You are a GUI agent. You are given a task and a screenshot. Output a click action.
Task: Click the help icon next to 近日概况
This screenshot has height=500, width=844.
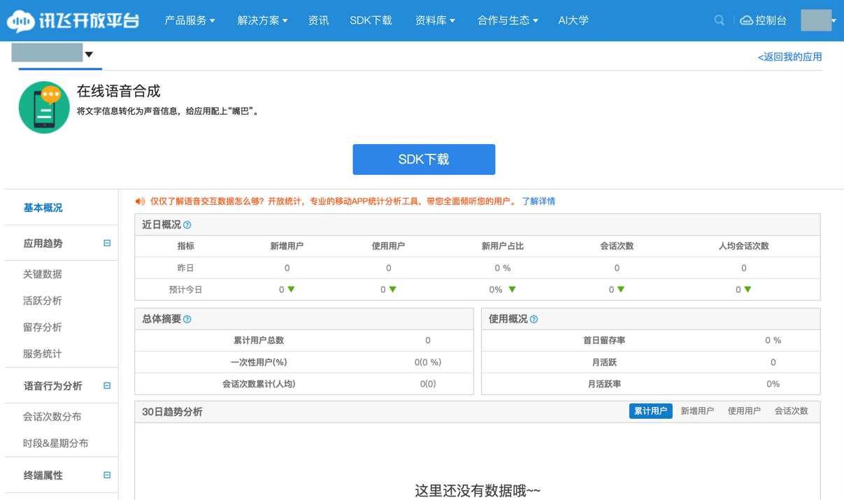tap(187, 225)
